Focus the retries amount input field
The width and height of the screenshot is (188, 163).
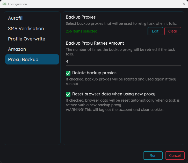coord(123,61)
